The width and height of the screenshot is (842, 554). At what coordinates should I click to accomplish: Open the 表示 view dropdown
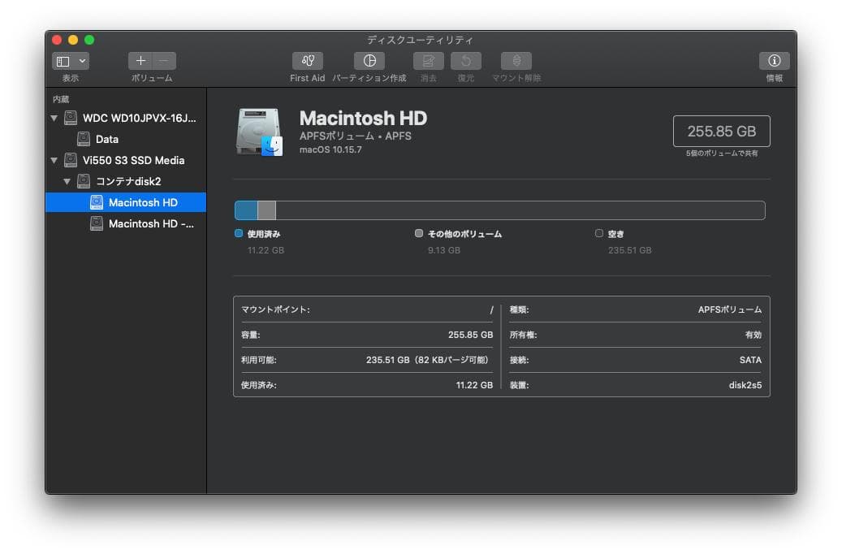pyautogui.click(x=70, y=60)
